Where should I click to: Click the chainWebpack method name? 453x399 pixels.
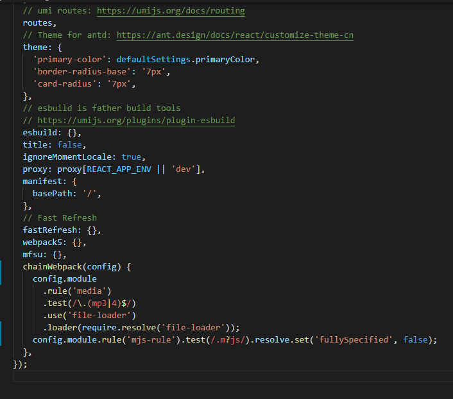[52, 267]
